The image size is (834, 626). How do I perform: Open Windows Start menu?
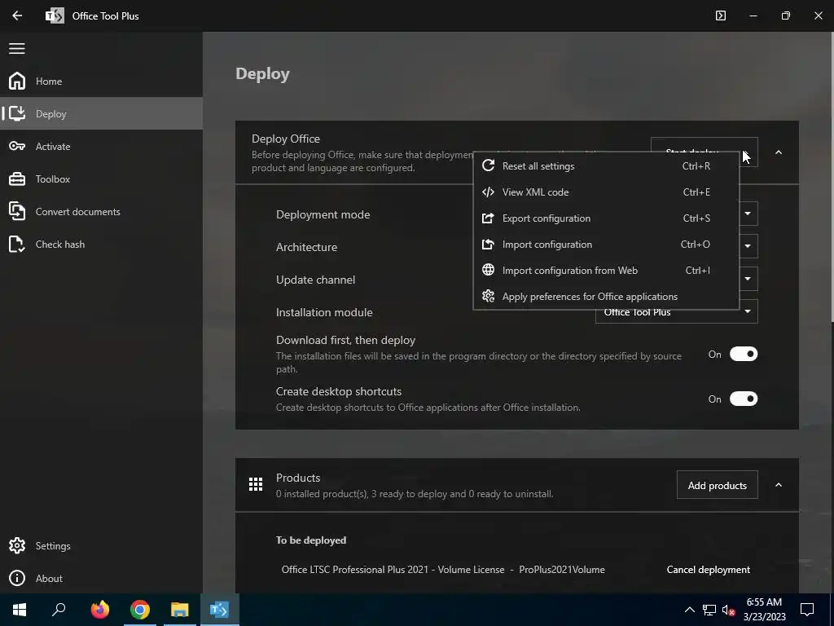coord(20,610)
